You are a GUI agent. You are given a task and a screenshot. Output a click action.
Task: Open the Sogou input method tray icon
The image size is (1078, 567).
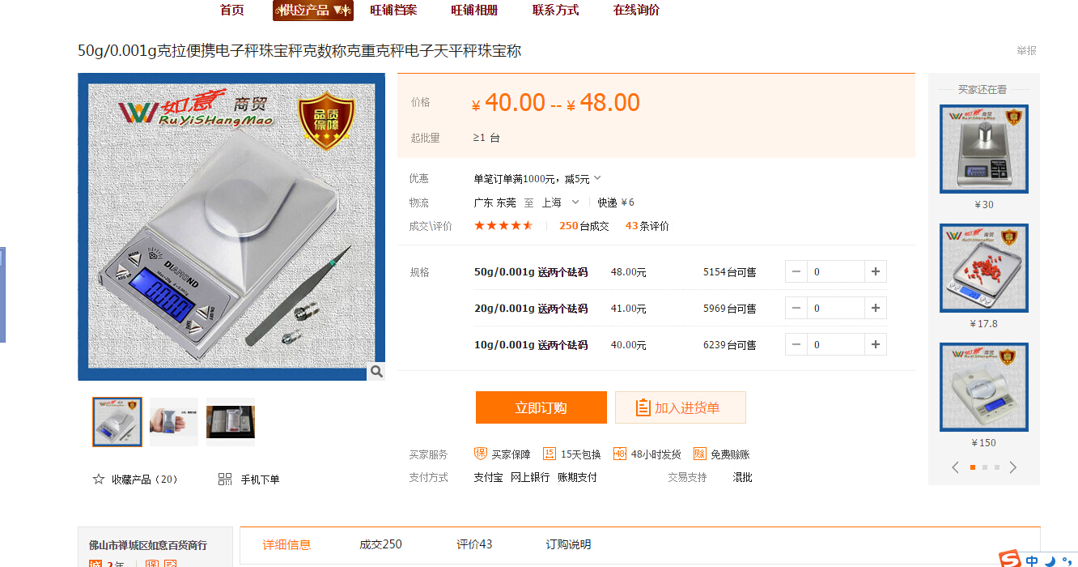click(x=1010, y=559)
